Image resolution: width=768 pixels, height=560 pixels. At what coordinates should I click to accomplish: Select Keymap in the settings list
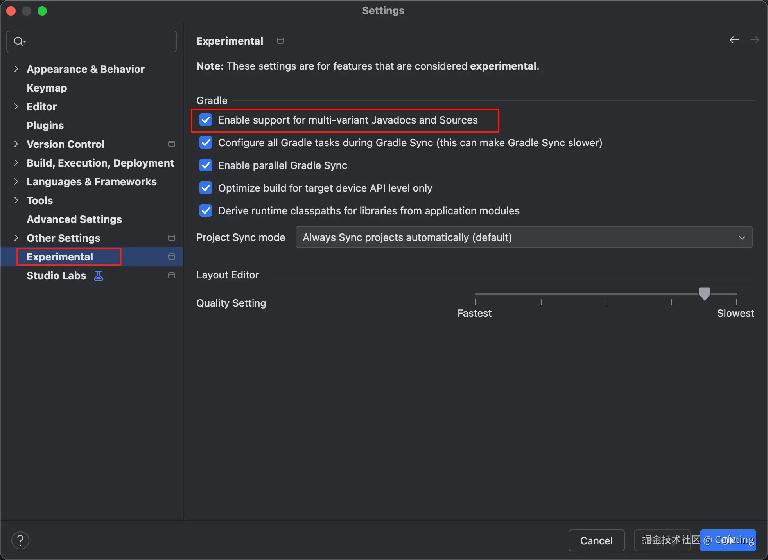click(47, 88)
